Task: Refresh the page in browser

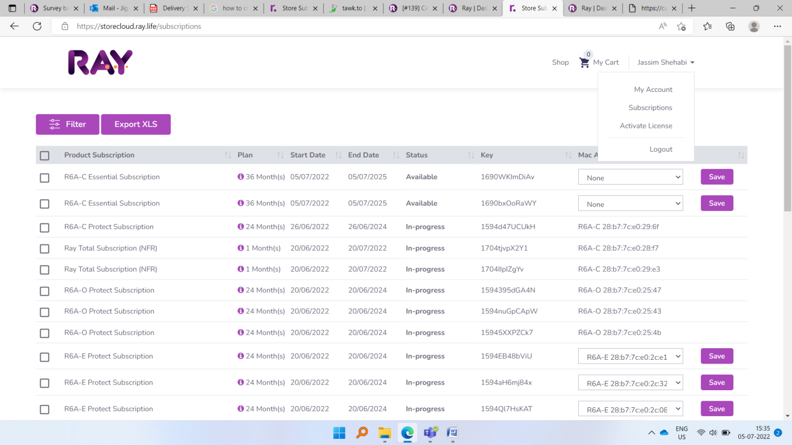Action: pyautogui.click(x=37, y=27)
